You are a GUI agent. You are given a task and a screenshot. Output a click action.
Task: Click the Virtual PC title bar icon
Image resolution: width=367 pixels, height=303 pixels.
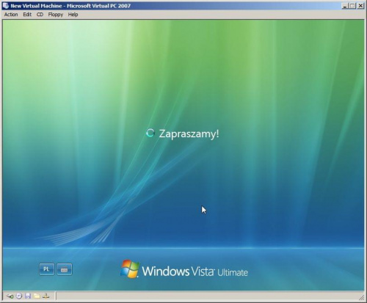coord(6,6)
